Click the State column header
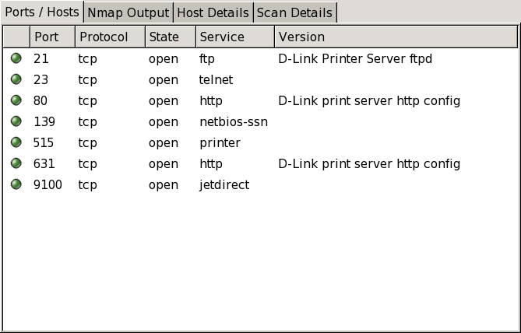 pyautogui.click(x=169, y=37)
